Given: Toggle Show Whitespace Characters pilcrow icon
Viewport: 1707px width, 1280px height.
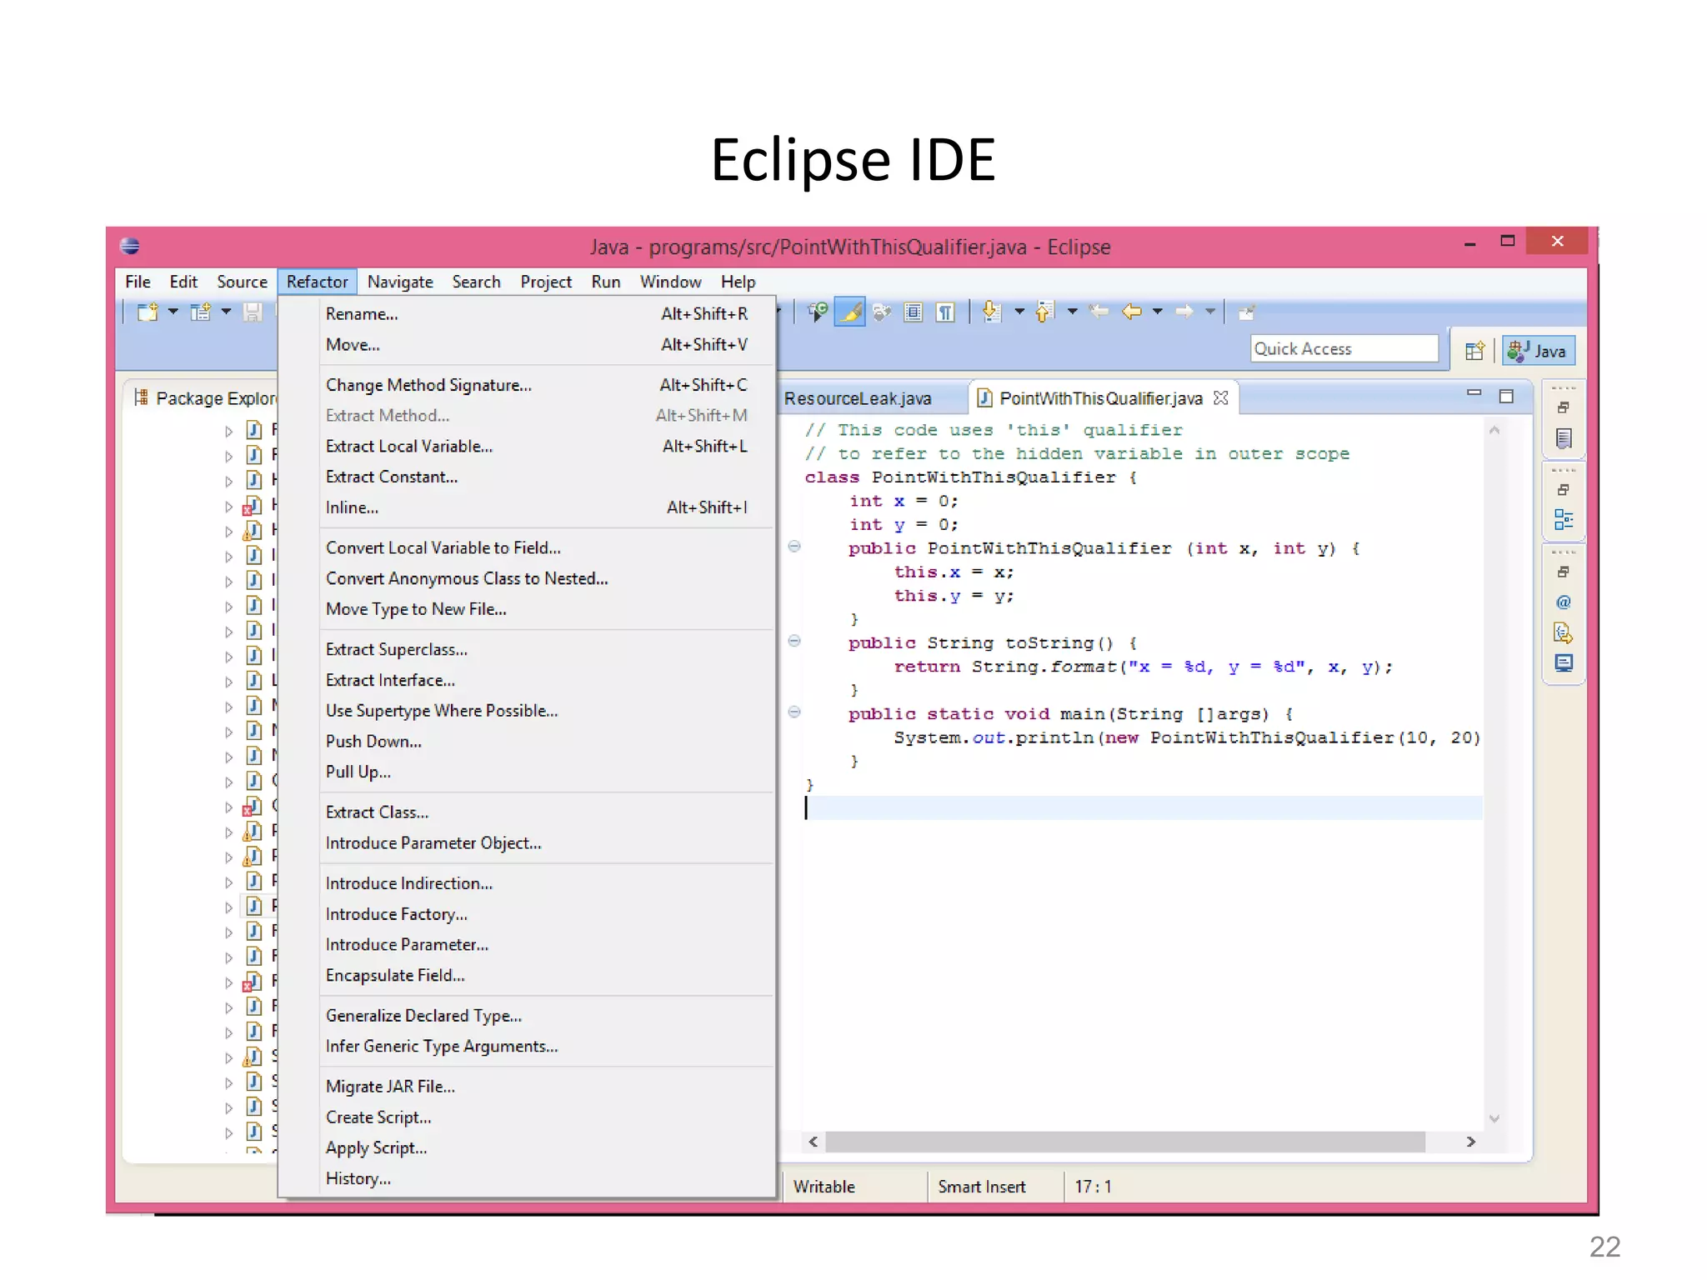Looking at the screenshot, I should tap(944, 312).
